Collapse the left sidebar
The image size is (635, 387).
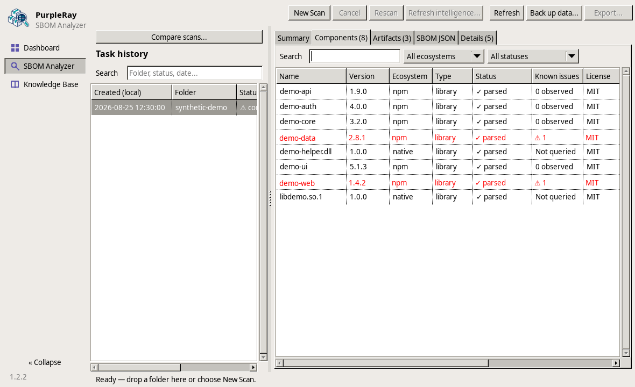pyautogui.click(x=45, y=362)
